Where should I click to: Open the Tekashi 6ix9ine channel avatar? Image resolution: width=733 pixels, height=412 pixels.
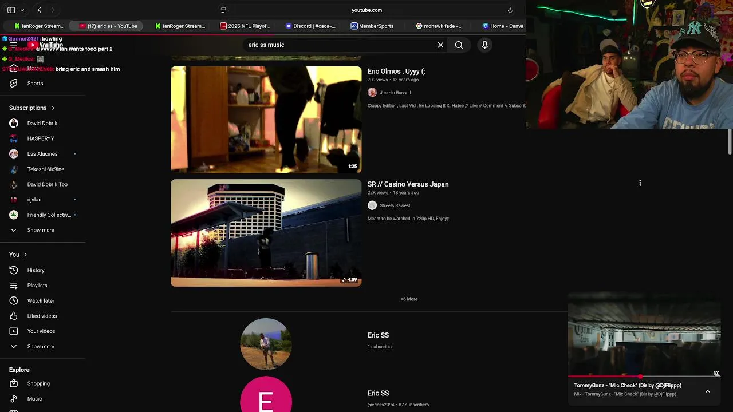[14, 169]
